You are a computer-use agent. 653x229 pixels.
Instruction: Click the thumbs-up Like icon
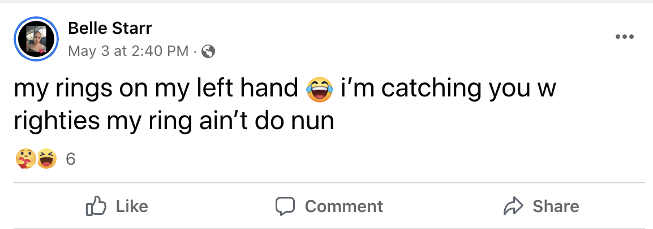click(x=95, y=206)
